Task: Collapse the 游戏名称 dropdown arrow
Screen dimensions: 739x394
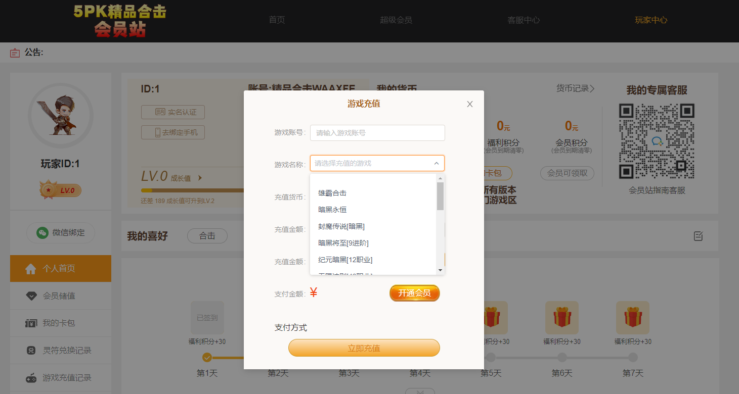Action: (436, 163)
